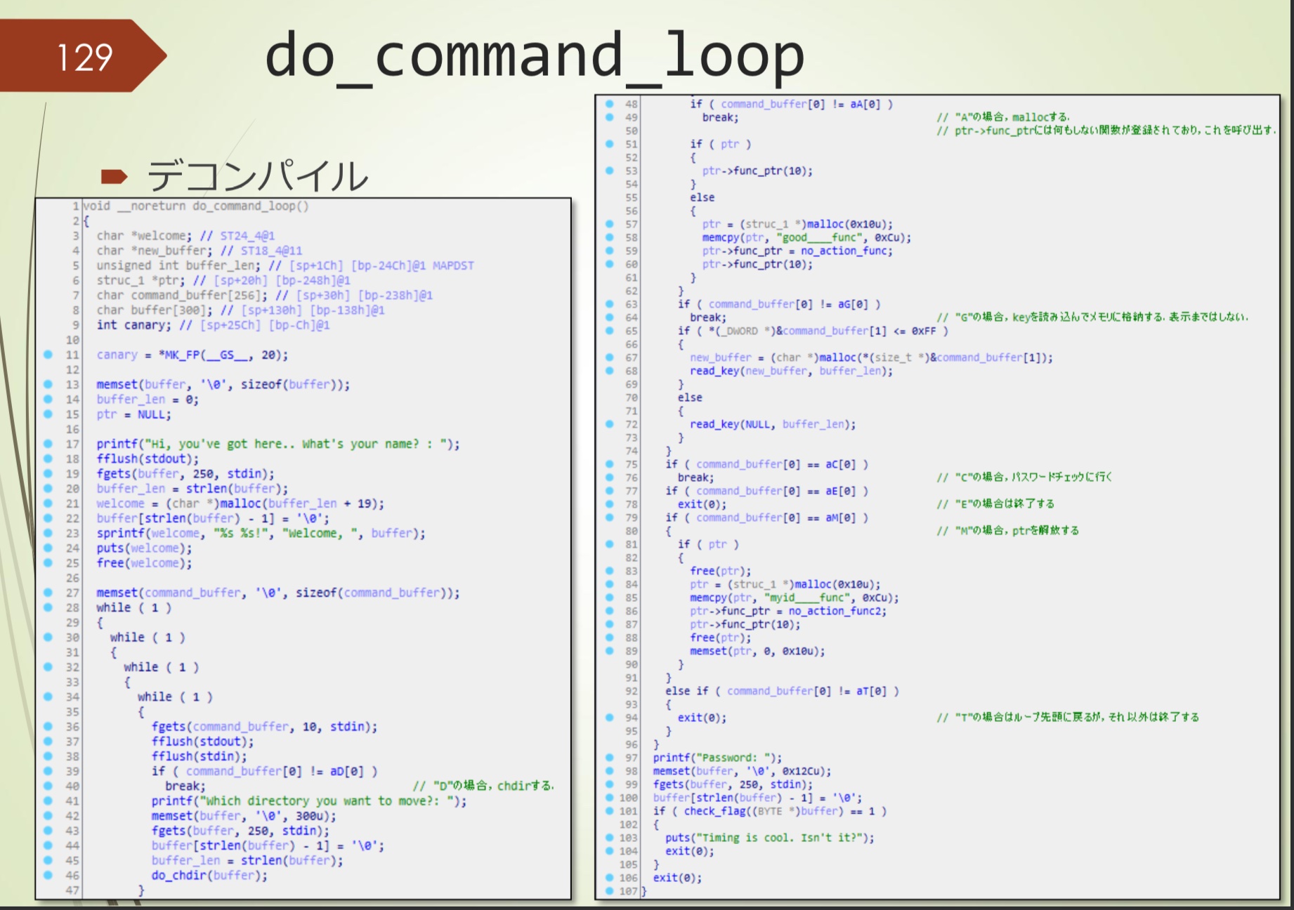Click blue dot beside line 106 exit(0)
Viewport: 1294px width, 910px height.
click(609, 878)
